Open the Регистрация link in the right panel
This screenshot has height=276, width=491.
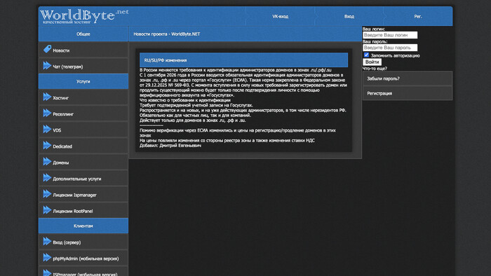(408, 93)
